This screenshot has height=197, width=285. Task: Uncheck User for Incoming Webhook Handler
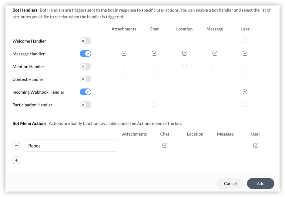click(245, 92)
